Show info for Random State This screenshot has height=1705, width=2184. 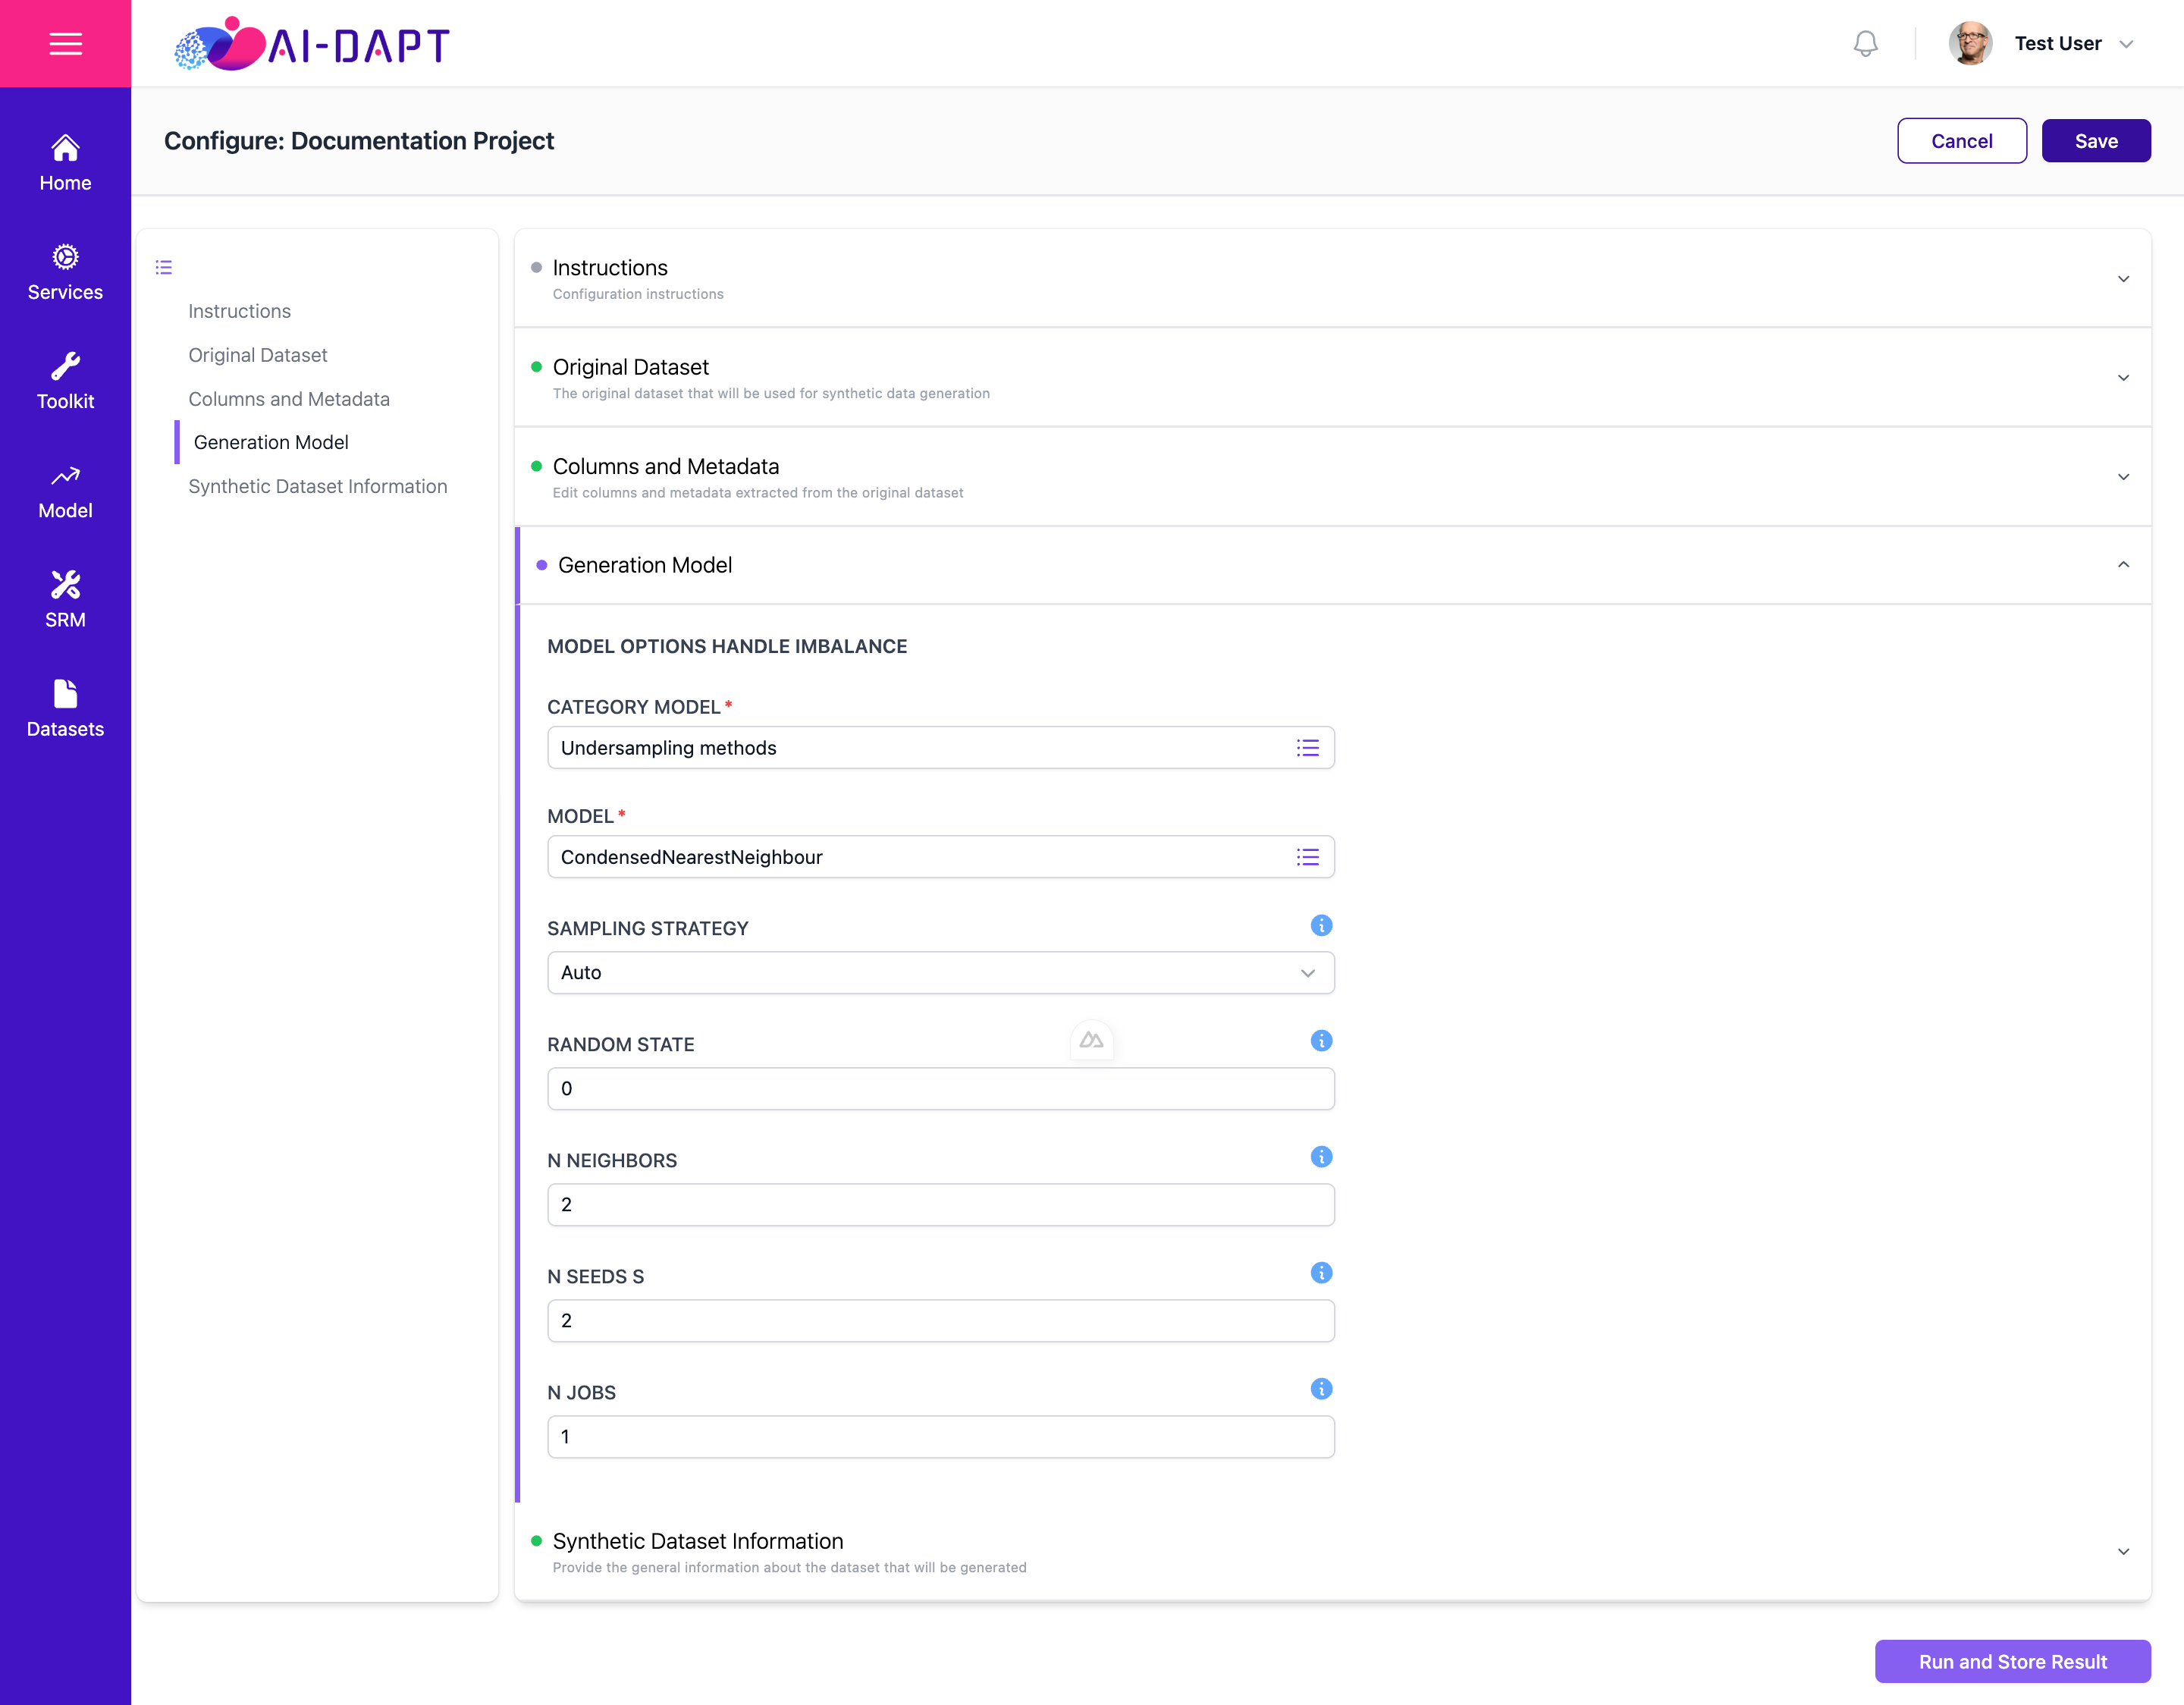pyautogui.click(x=1321, y=1041)
